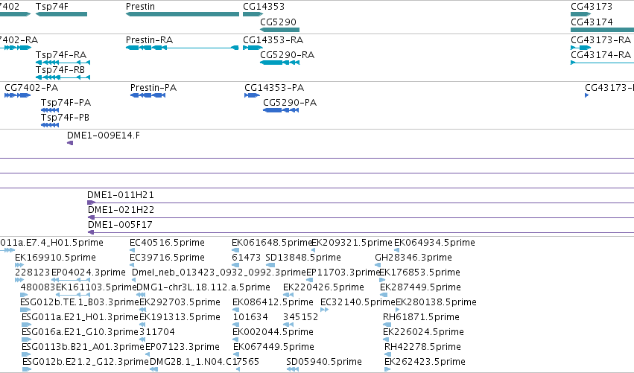Click the Tsp74F-RA transcript label
634x373 pixels.
(x=61, y=55)
